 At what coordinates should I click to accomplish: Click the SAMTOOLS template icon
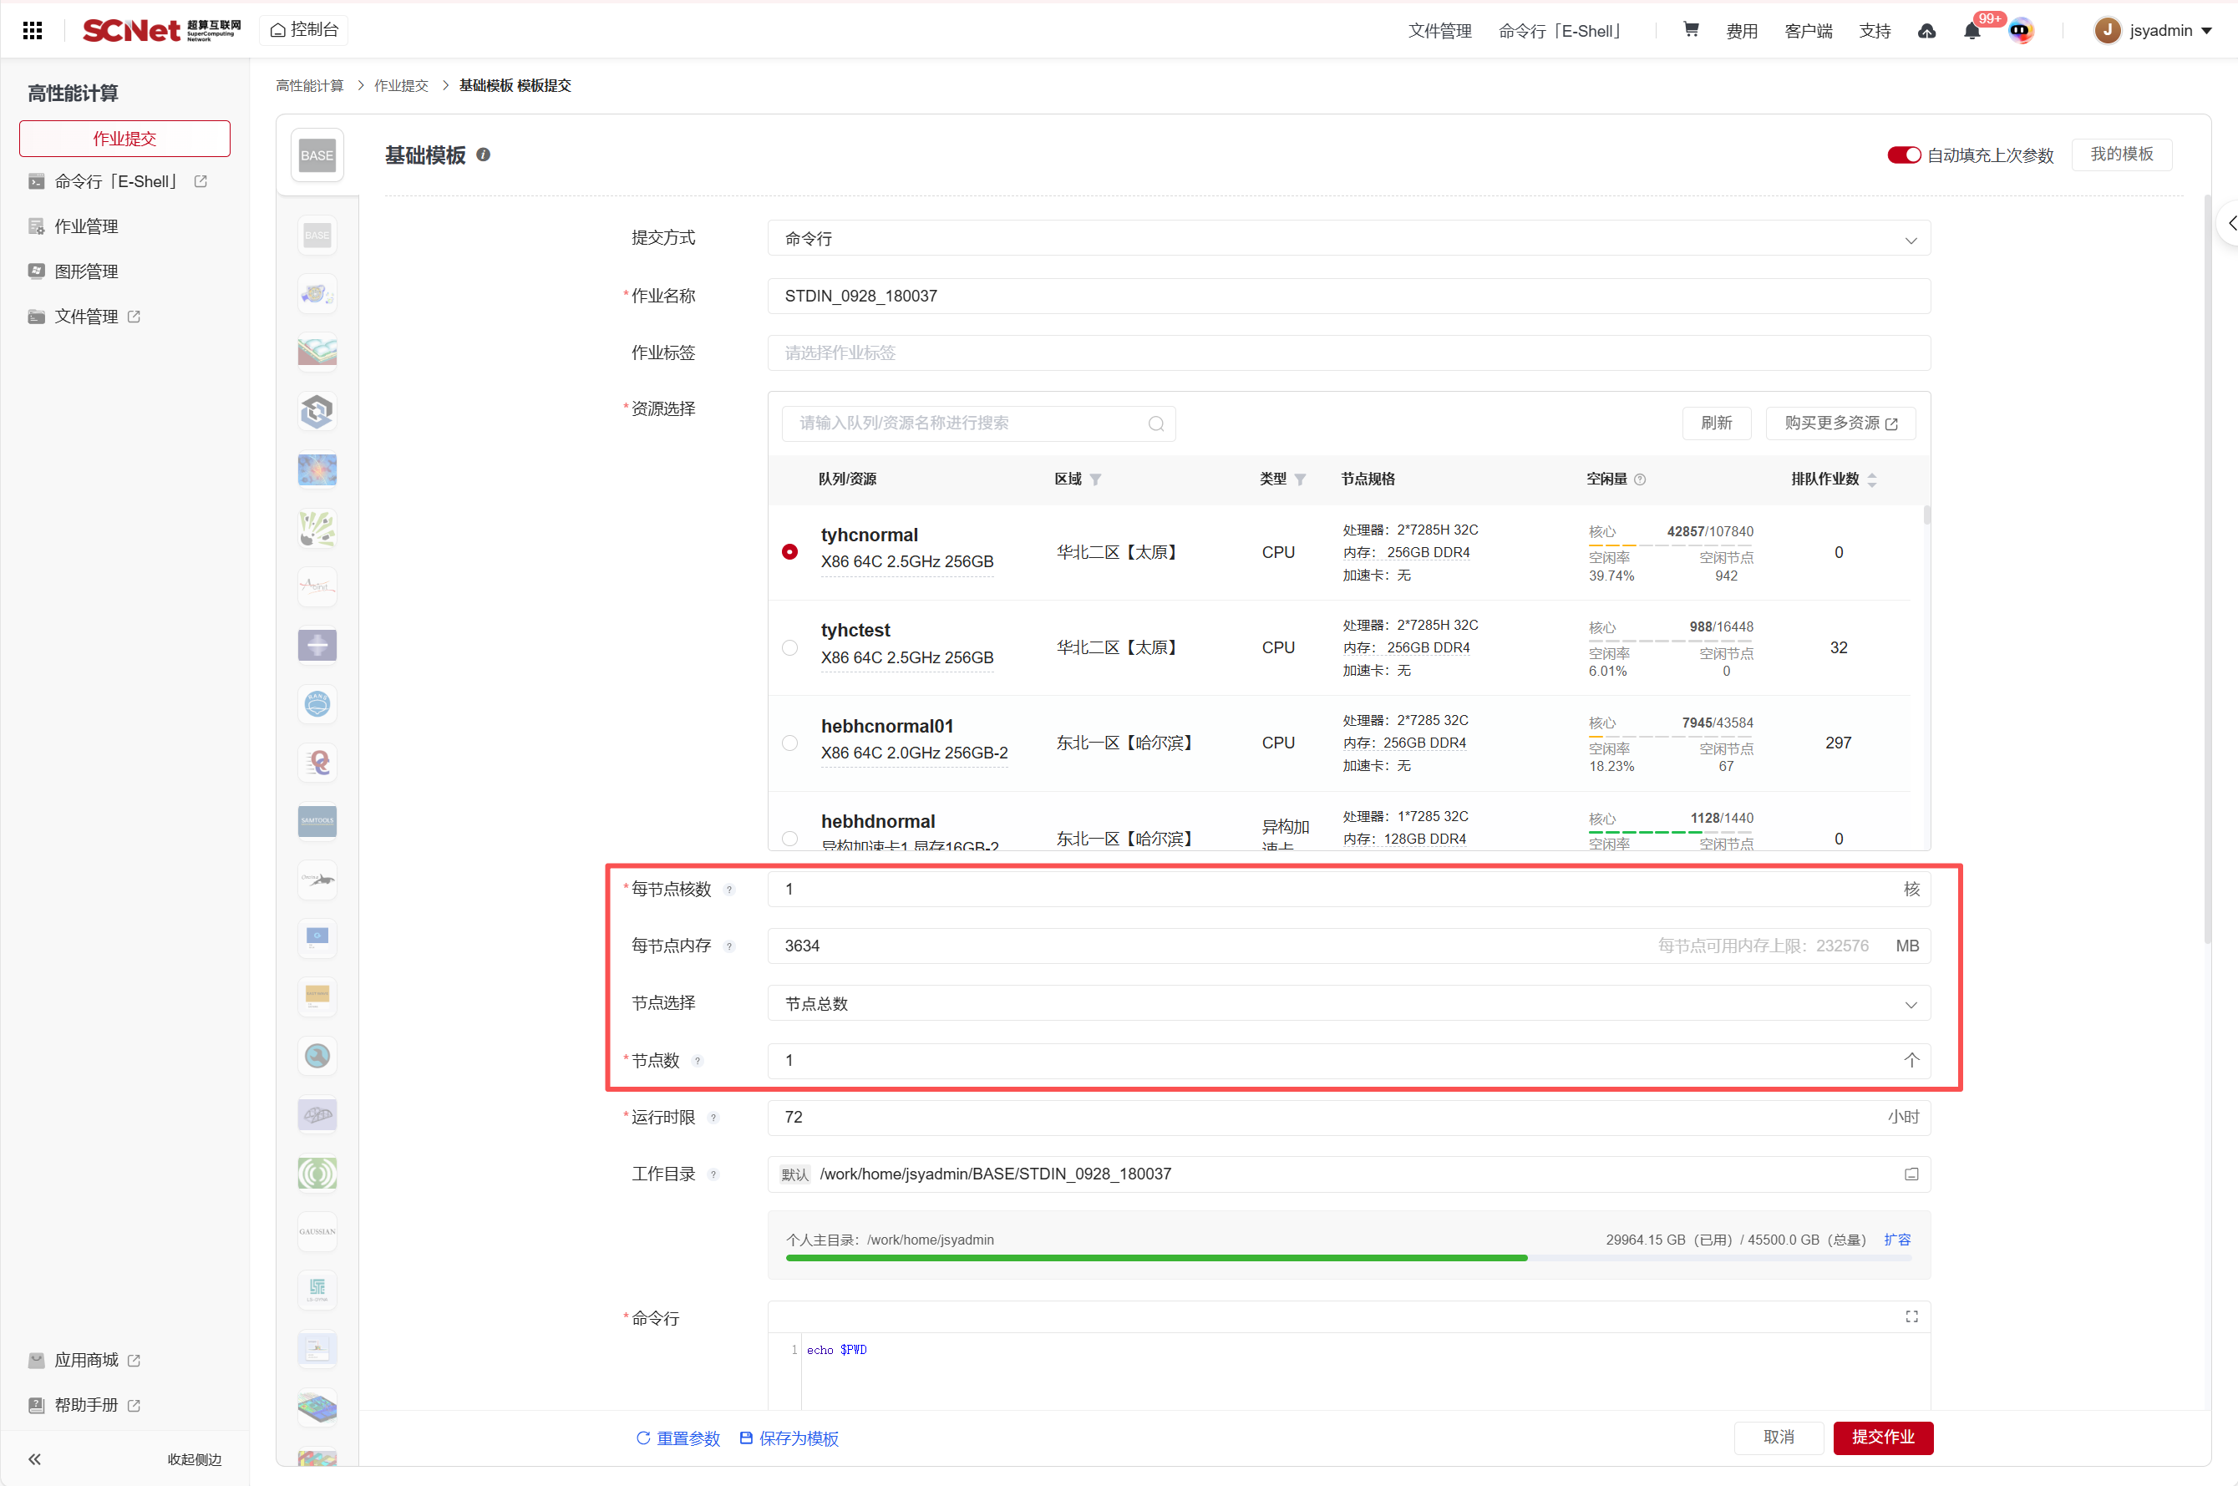pyautogui.click(x=317, y=821)
